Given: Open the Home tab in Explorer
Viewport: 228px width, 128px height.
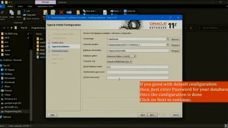Looking at the screenshot, I should click(10, 6).
